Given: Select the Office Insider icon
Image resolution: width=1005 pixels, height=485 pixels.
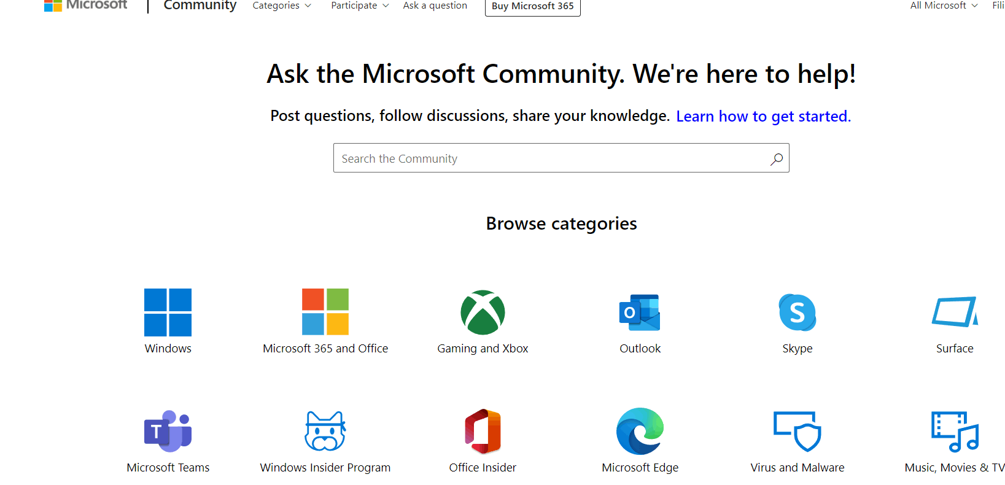Looking at the screenshot, I should (x=483, y=431).
